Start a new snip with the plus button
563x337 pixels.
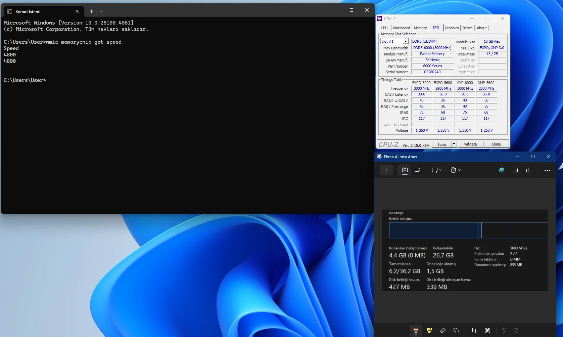[x=386, y=170]
